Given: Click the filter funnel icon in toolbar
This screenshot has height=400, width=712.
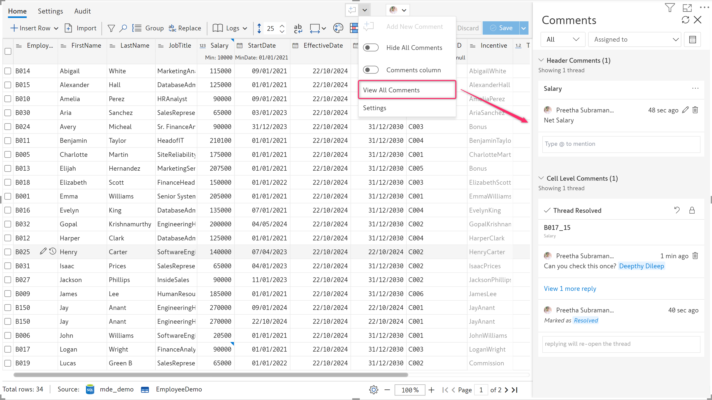Looking at the screenshot, I should click(111, 28).
